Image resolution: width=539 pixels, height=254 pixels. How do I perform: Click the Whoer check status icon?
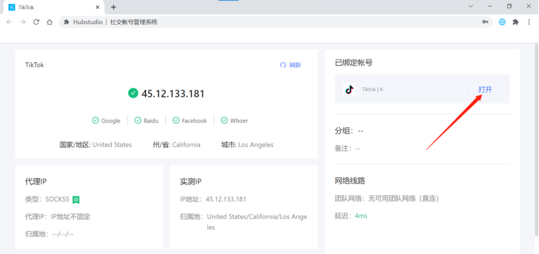pyautogui.click(x=225, y=120)
